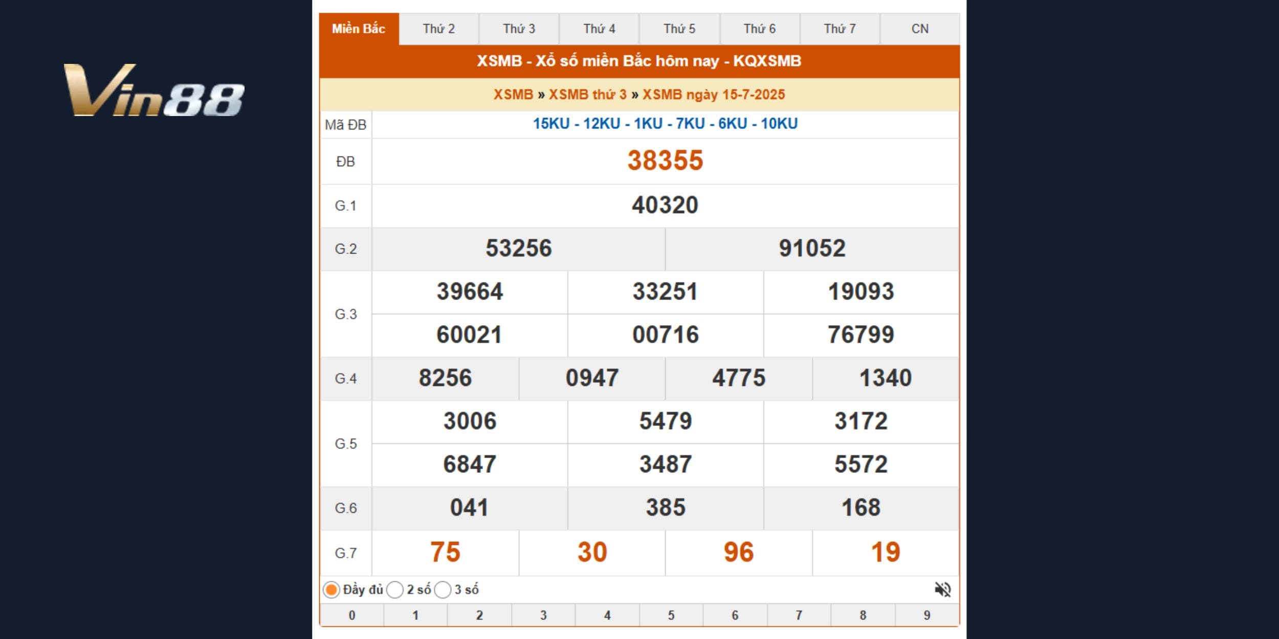Click the G.3 number 60021
The image size is (1279, 639).
pos(470,335)
